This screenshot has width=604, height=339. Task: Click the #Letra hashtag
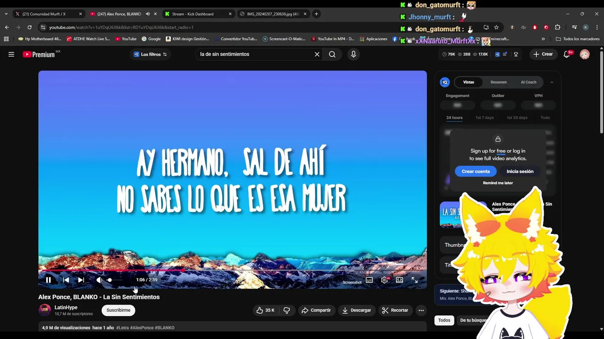coord(122,328)
